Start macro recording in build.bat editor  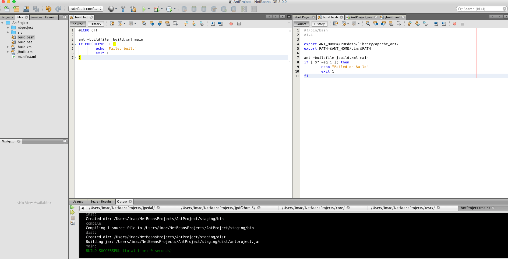pyautogui.click(x=231, y=24)
